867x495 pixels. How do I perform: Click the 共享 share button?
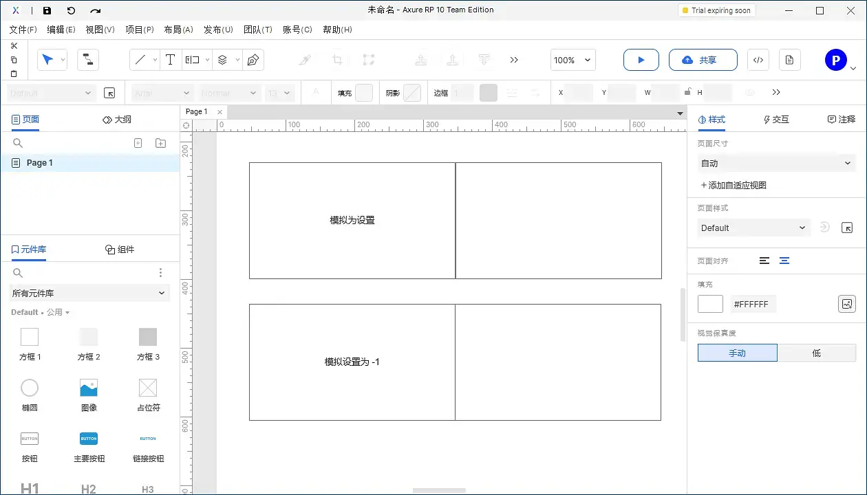click(703, 60)
